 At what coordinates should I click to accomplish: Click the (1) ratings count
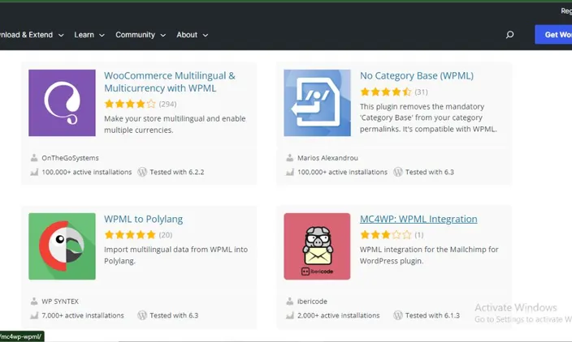point(419,235)
